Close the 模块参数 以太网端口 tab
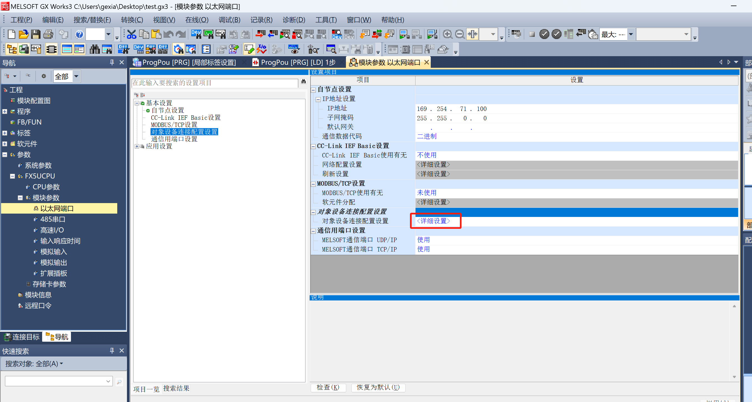752x402 pixels. pyautogui.click(x=427, y=62)
